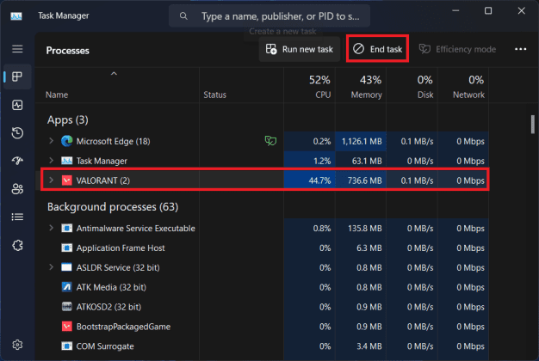Open the hamburger navigation menu

click(17, 49)
